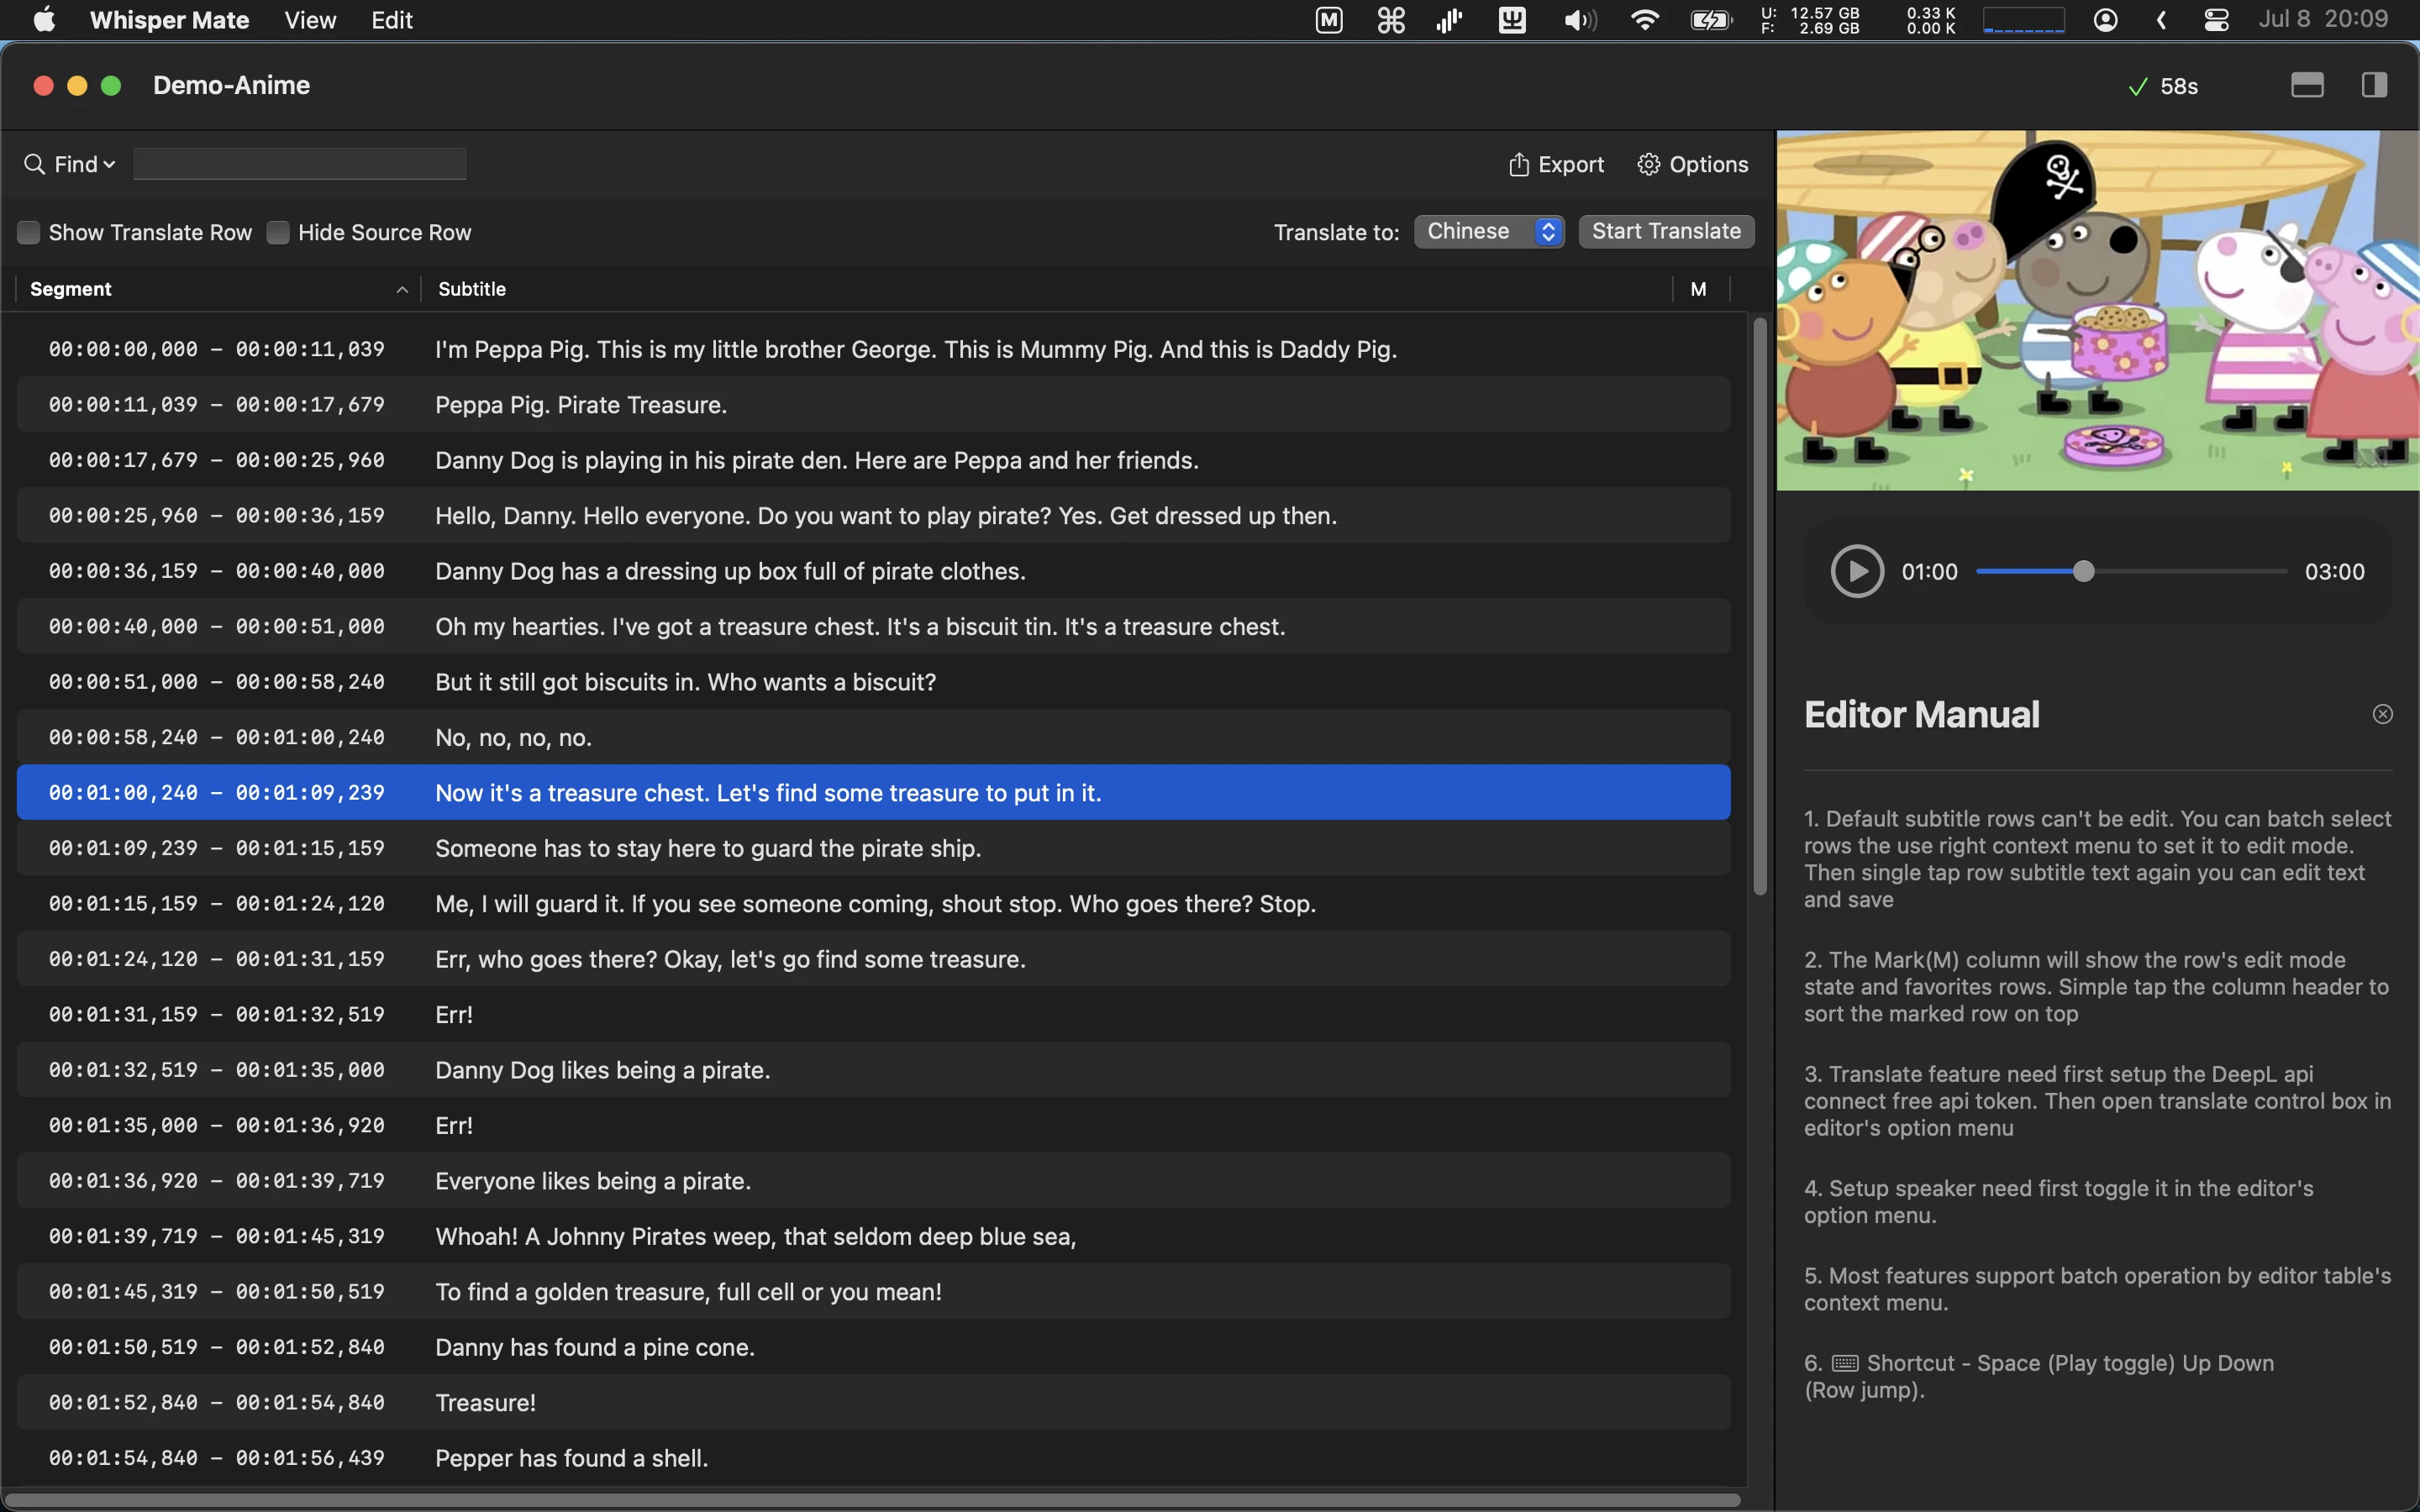Click the audio waveform menu bar icon
Screen dimensions: 2420x1512
[x=1450, y=20]
